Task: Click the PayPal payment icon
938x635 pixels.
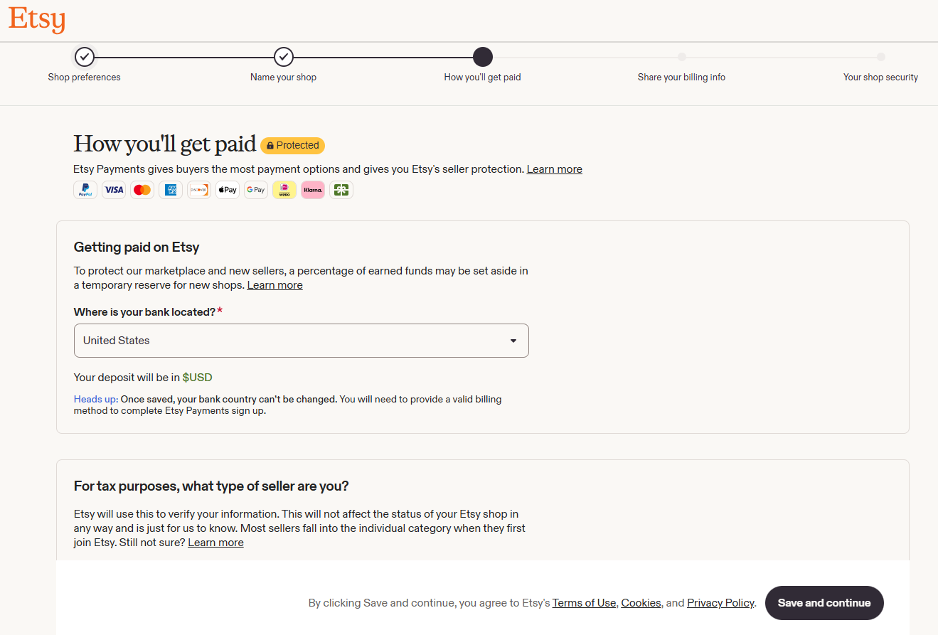Action: (85, 190)
